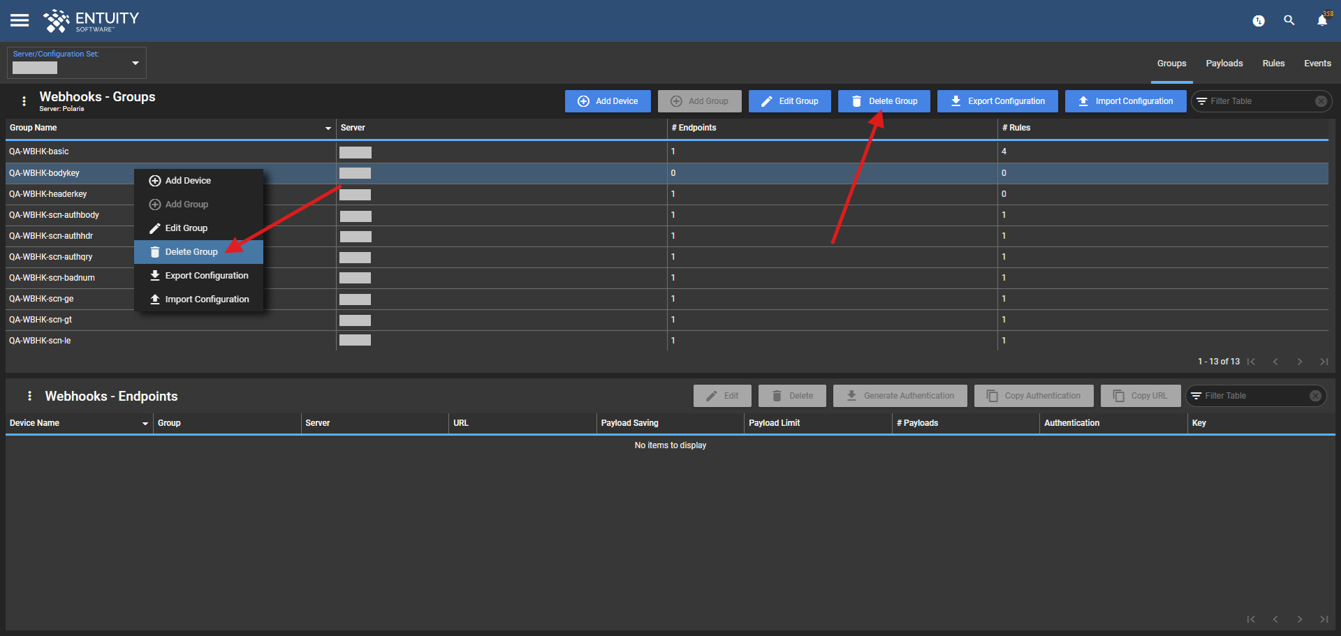Open Webhooks - Groups kebab menu
The height and width of the screenshot is (636, 1341).
[24, 101]
